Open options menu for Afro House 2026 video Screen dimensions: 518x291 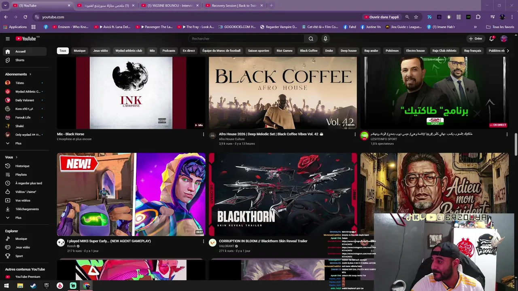click(355, 135)
